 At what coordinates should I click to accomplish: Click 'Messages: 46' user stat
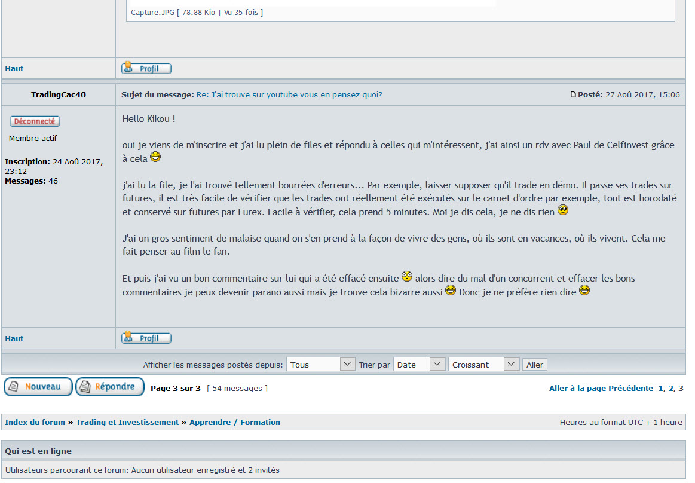[32, 181]
